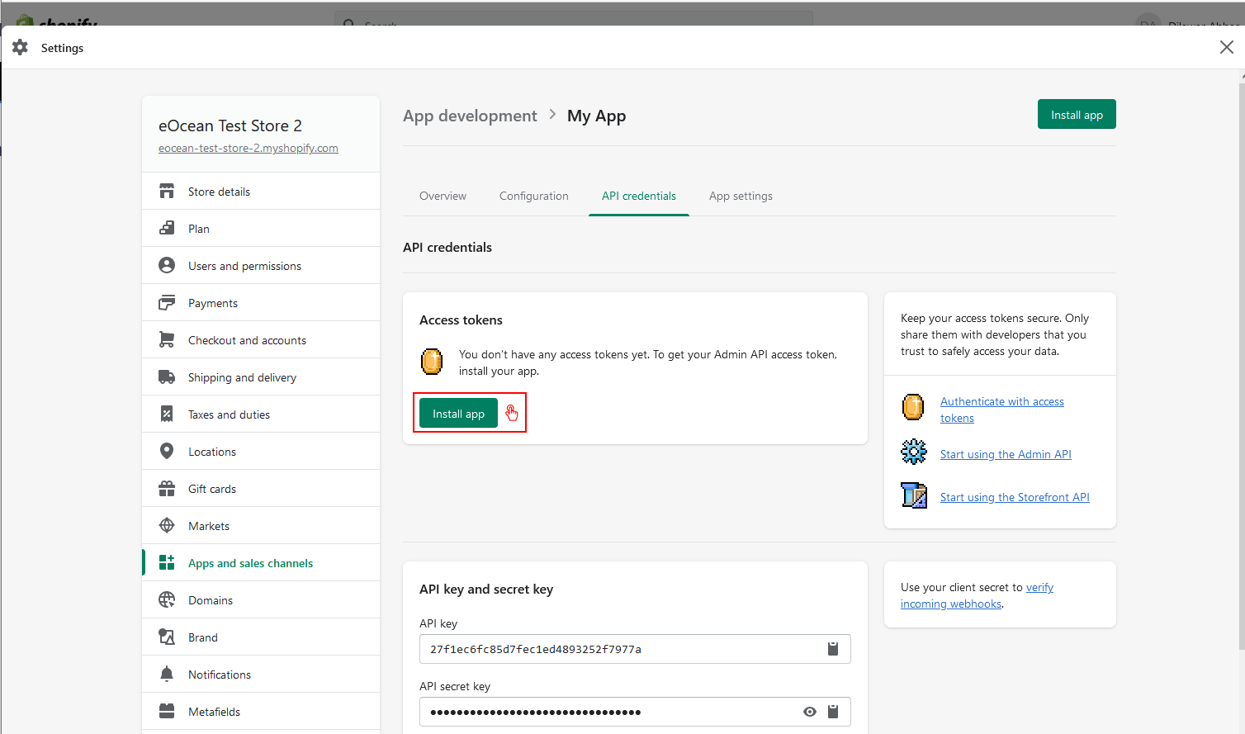Switch to the Overview tab
Image resolution: width=1245 pixels, height=734 pixels.
[443, 197]
